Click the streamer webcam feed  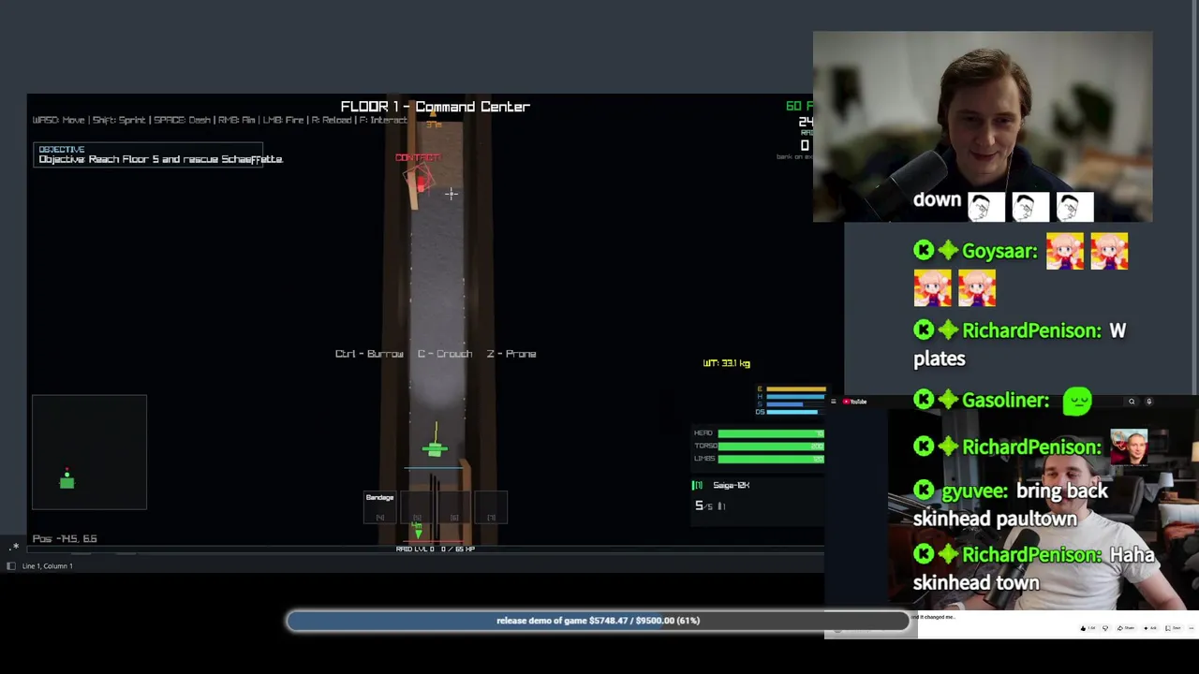[x=983, y=127]
